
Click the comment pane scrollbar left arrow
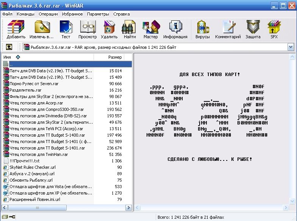point(137,207)
